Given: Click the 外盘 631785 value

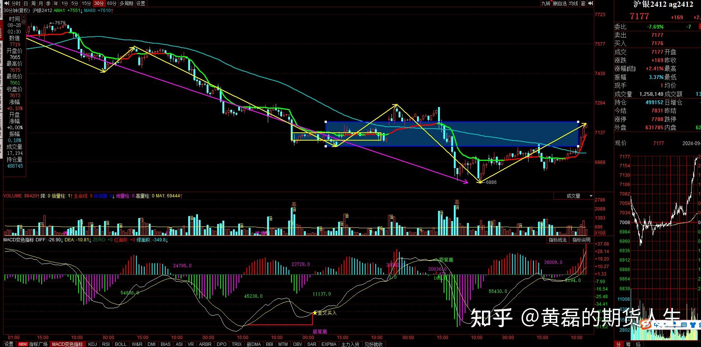Looking at the screenshot, I should (x=654, y=127).
